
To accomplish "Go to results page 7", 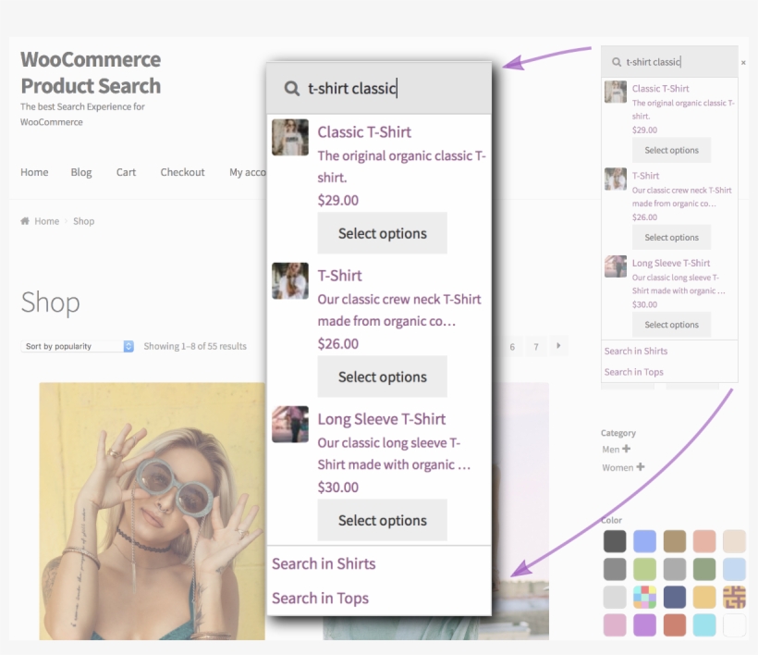I will click(535, 346).
